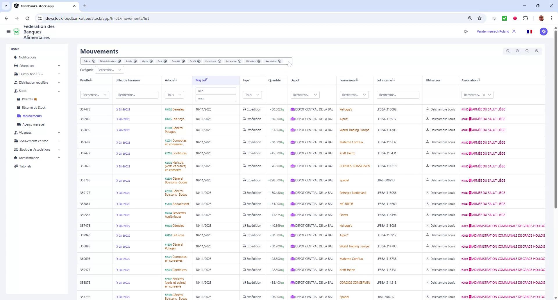Viewport: 558px width, 300px height.
Task: Click the zoom-in magnifier above the table
Action: 536,51
